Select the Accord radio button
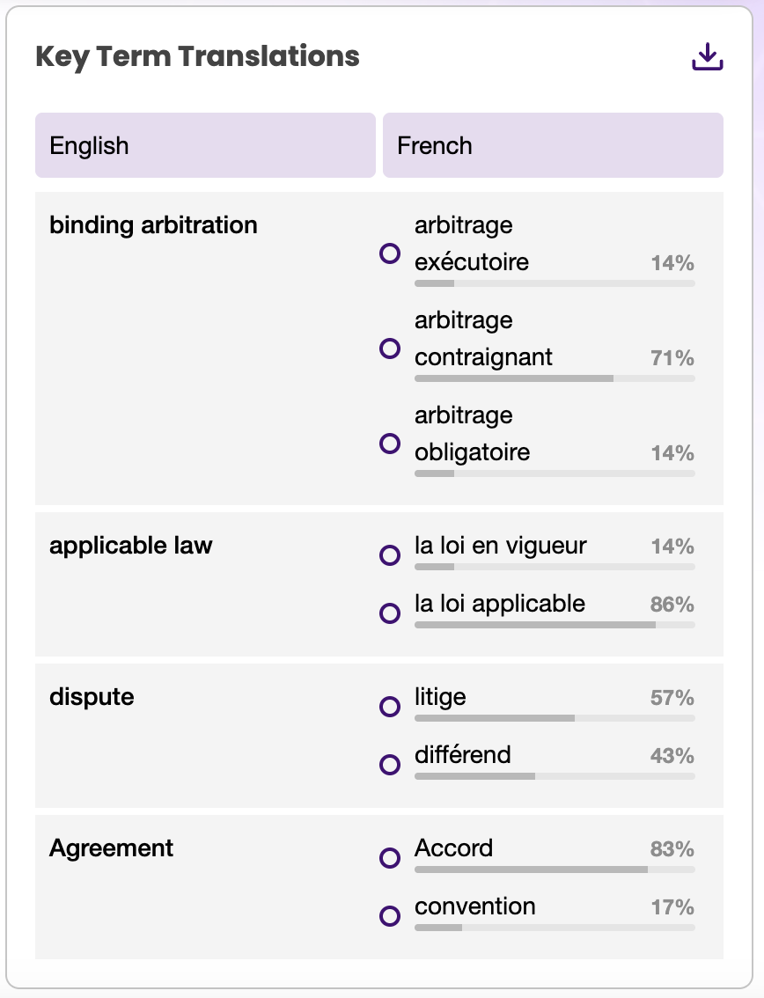 pos(390,858)
